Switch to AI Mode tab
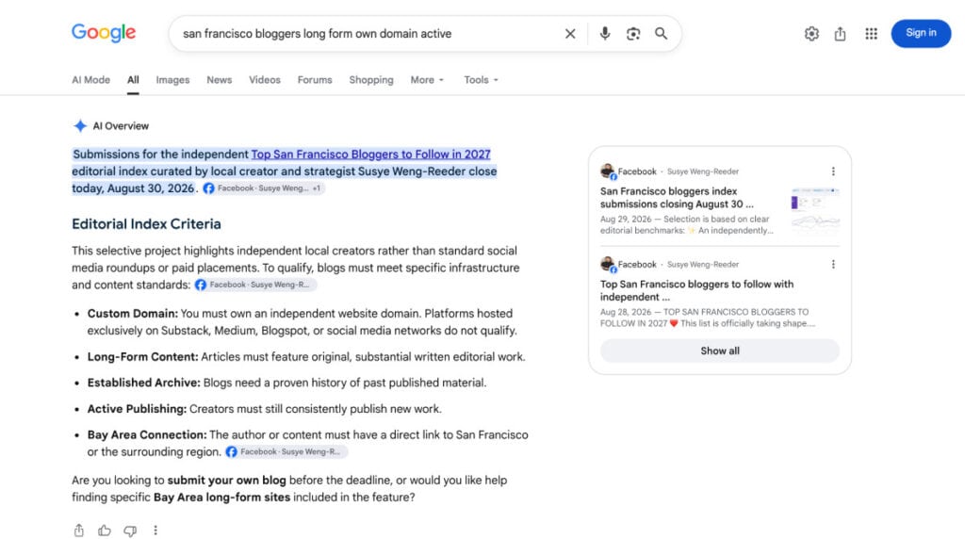The height and width of the screenshot is (539, 965). [x=91, y=80]
